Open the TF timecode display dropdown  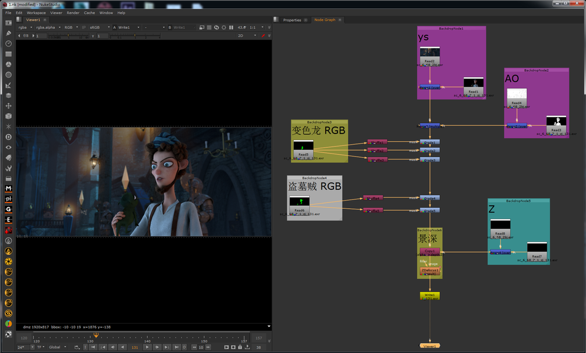coord(41,347)
